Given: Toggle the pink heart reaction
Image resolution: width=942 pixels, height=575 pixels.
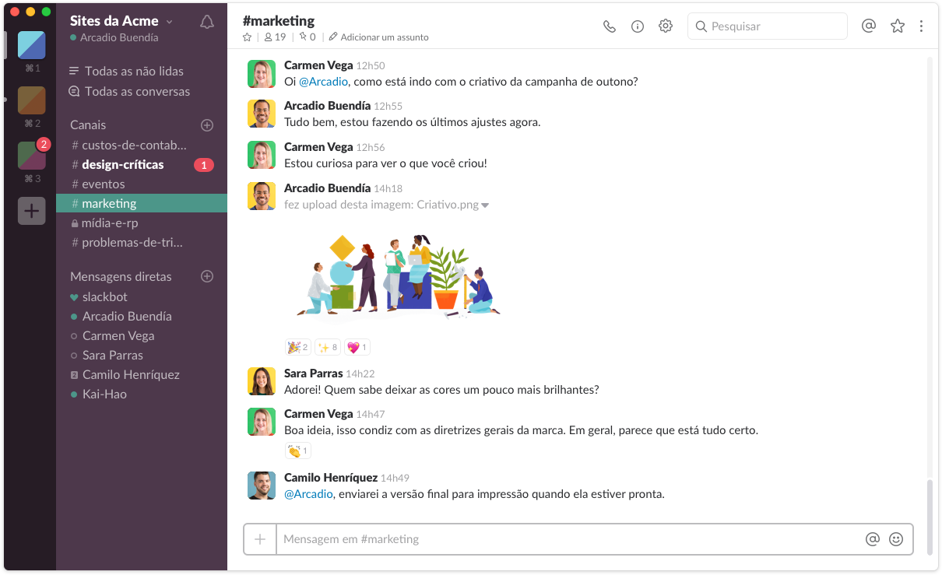Looking at the screenshot, I should click(357, 347).
